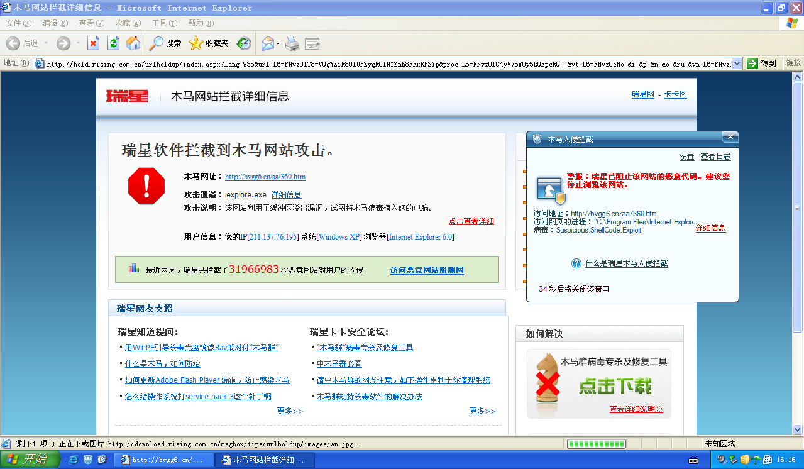
Task: Click the 木马网站拦截详细 taskbar button
Action: click(x=265, y=460)
